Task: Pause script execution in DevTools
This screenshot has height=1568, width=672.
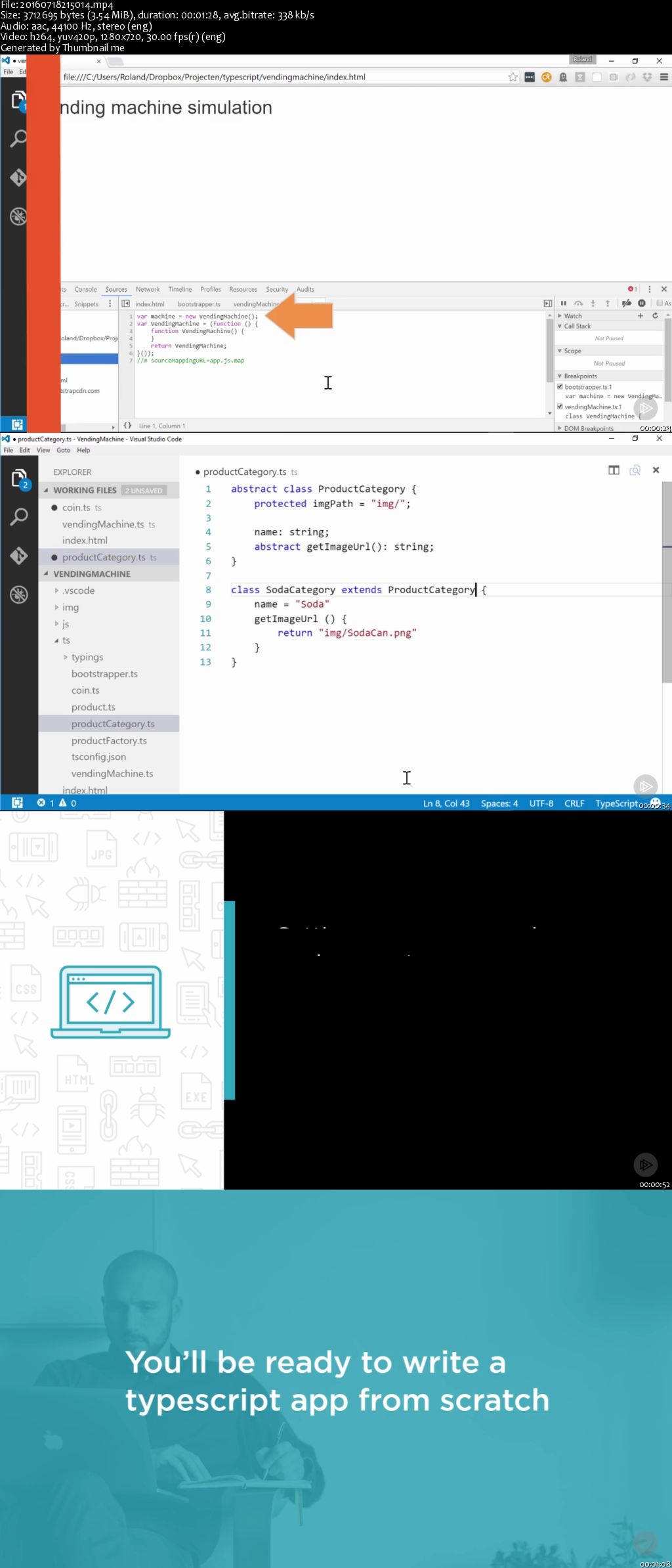Action: point(563,303)
